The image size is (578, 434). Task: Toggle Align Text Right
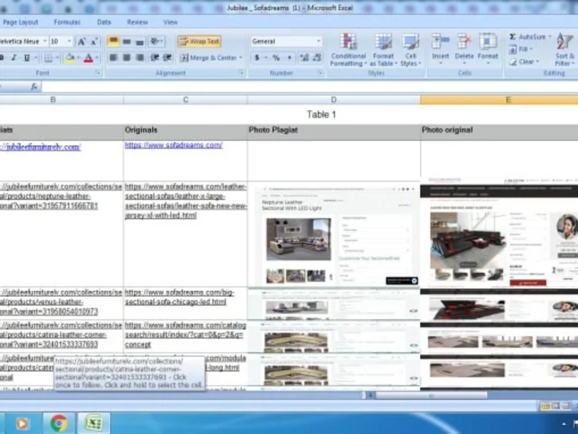click(x=140, y=57)
